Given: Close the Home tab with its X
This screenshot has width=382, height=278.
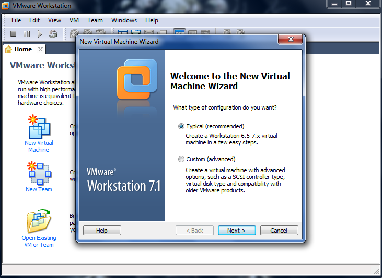Looking at the screenshot, I should (40, 50).
